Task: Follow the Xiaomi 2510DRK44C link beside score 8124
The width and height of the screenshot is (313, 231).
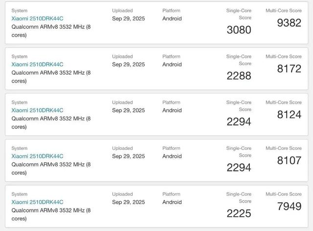Action: (x=38, y=110)
